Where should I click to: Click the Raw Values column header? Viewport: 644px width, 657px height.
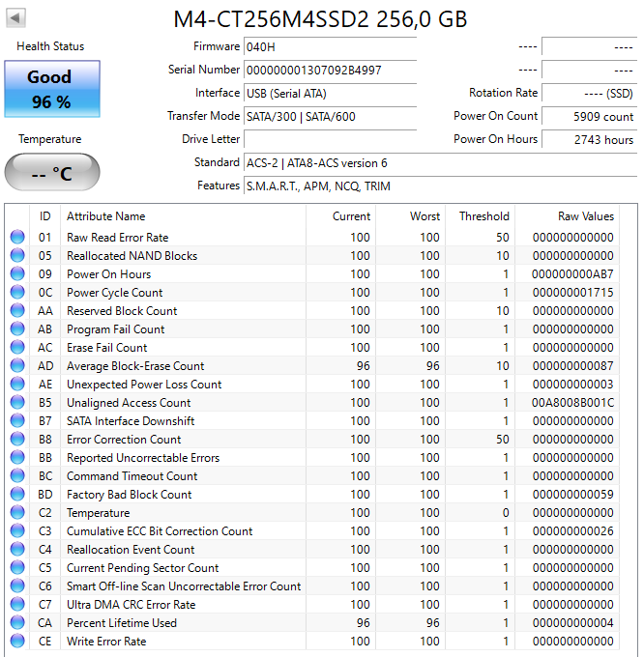(585, 216)
